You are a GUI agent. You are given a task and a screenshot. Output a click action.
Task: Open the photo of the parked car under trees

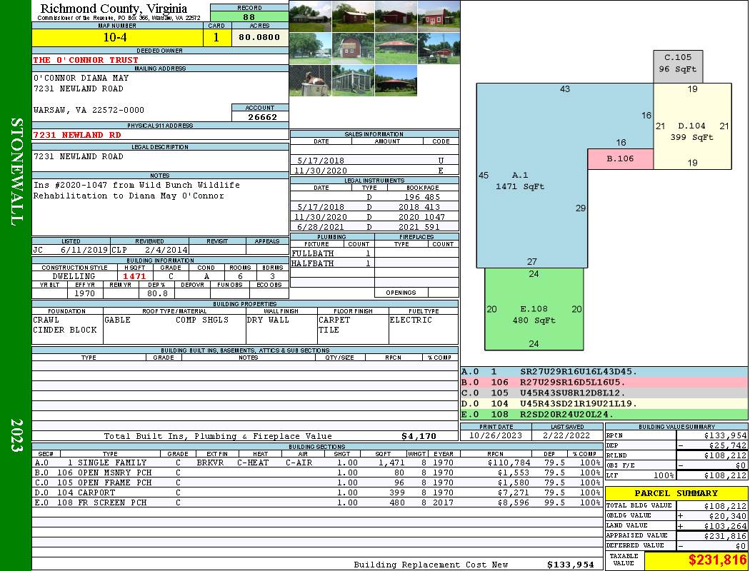point(311,49)
